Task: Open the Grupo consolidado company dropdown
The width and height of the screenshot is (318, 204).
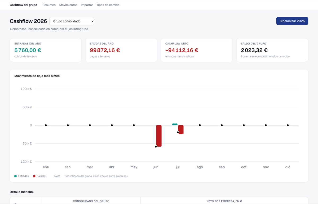Action: [72, 21]
